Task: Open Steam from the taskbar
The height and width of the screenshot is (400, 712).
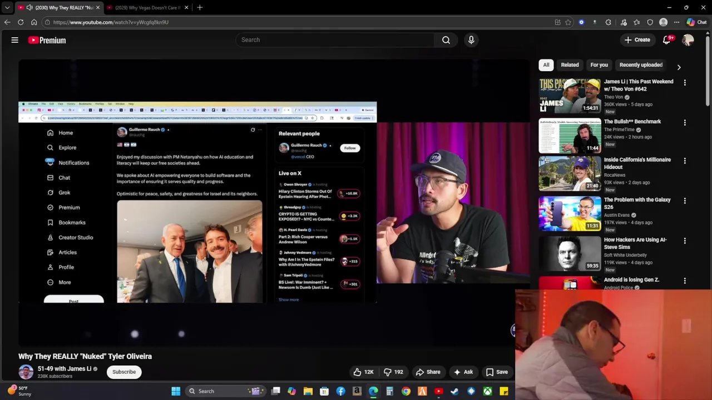Action: click(x=455, y=391)
